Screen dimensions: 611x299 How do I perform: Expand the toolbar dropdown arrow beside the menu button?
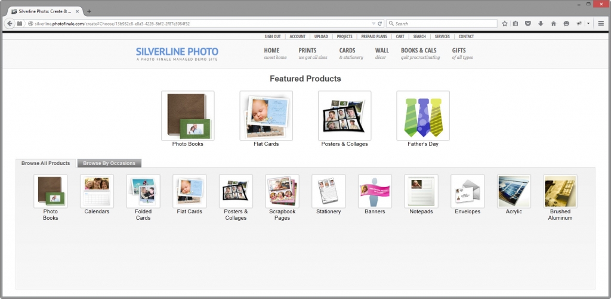(x=588, y=24)
